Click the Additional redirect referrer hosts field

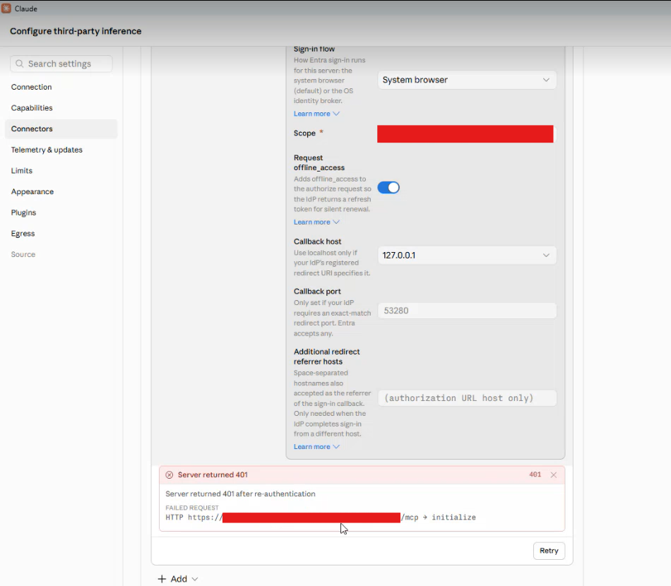[467, 398]
